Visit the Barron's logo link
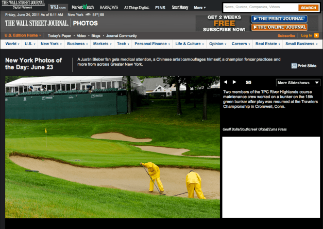The height and width of the screenshot is (229, 323). [x=107, y=7]
